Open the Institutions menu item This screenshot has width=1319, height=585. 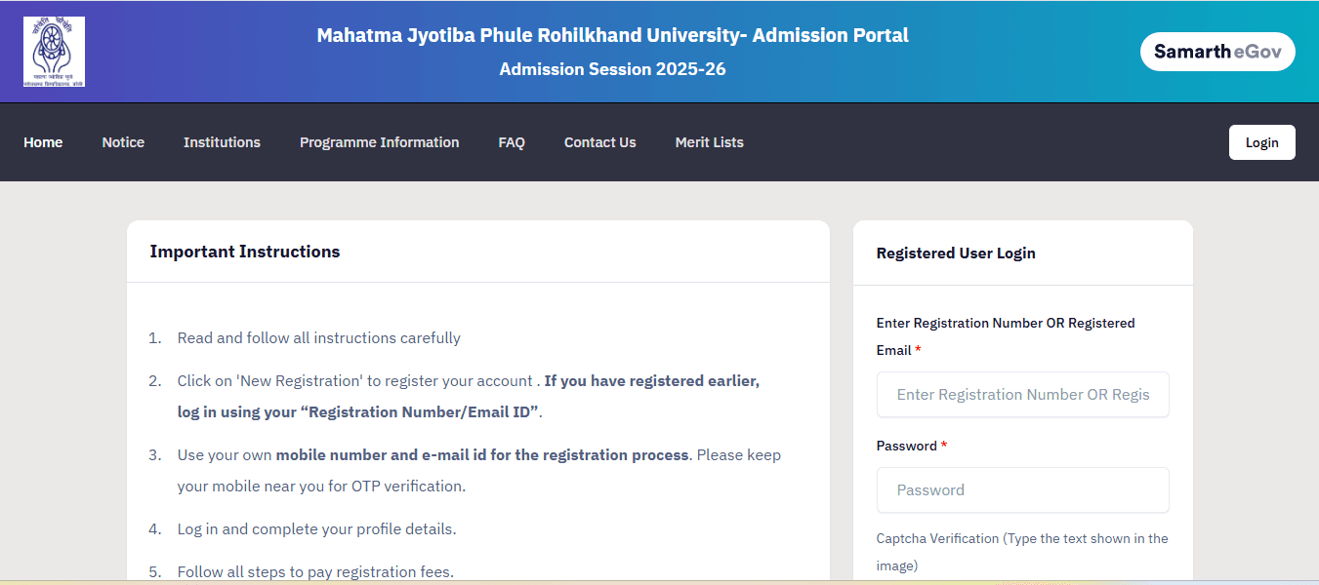[x=222, y=142]
